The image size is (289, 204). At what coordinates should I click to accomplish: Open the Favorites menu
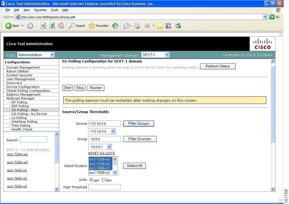point(40,10)
